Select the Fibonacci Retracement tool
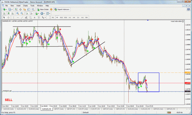Screen dimensions: 192x115 click(x=30, y=17)
